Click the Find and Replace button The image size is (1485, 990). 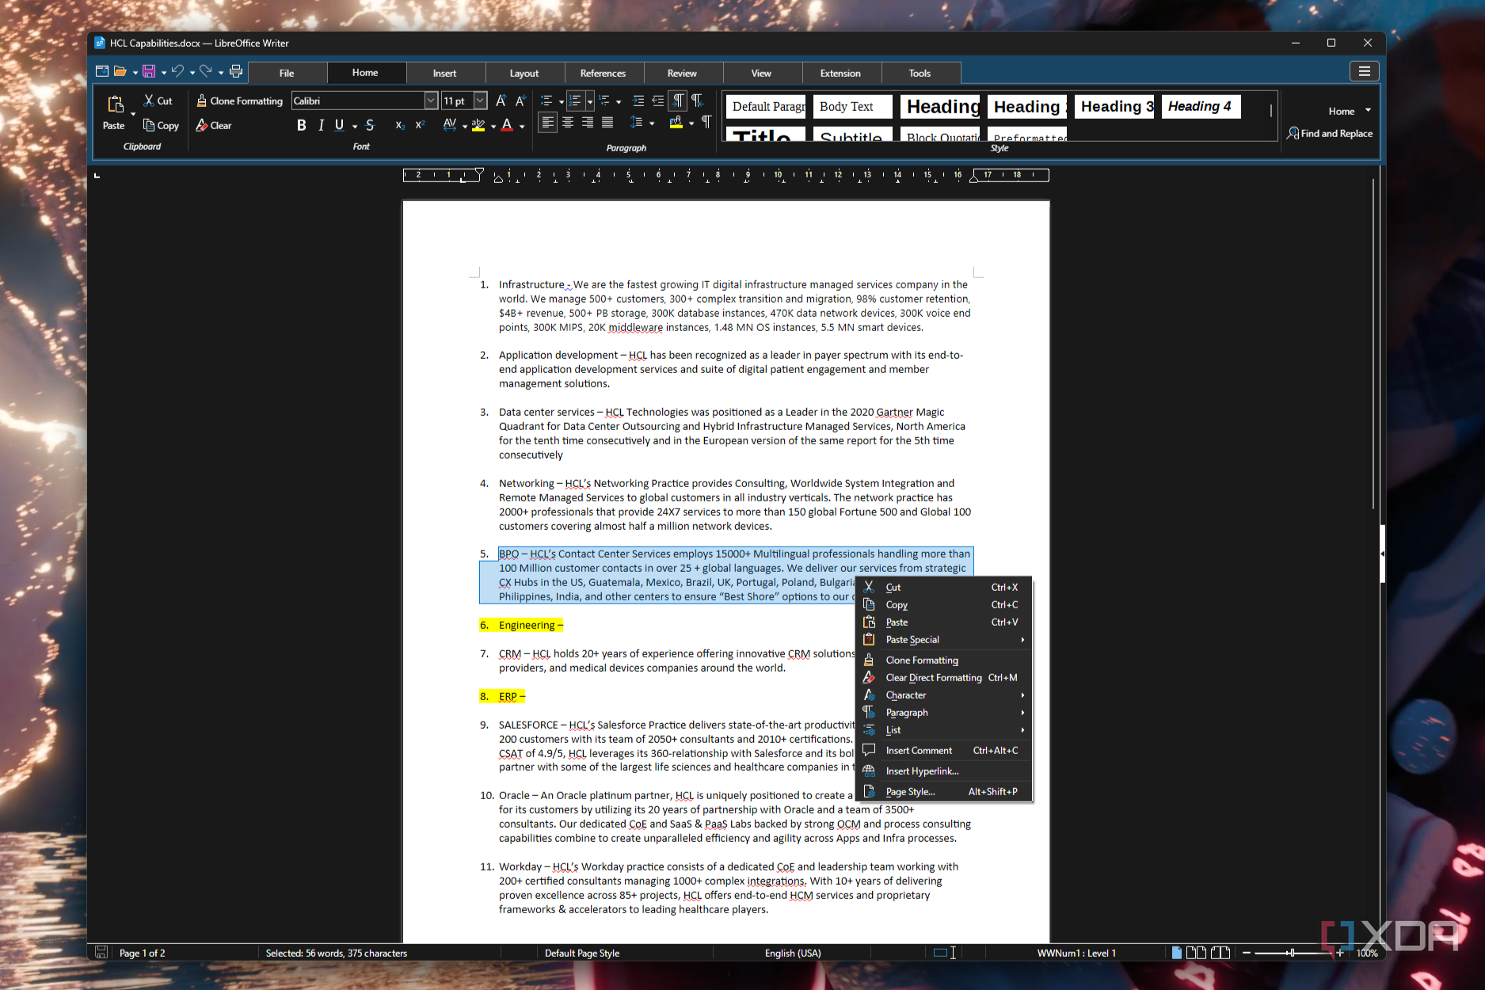(1330, 133)
